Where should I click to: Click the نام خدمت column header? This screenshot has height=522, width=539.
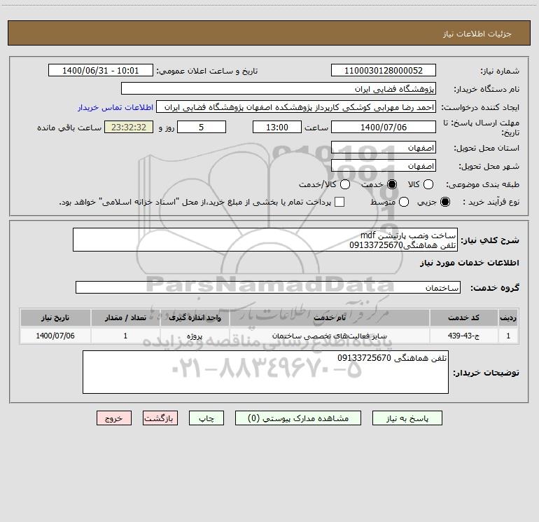coord(329,317)
